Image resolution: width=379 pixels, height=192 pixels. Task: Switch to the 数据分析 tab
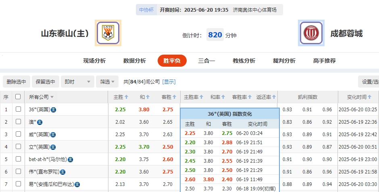(135, 61)
